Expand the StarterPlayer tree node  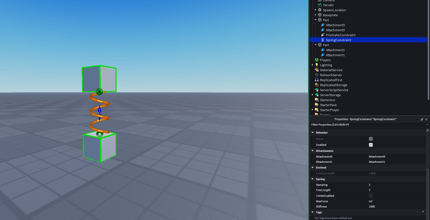point(312,110)
